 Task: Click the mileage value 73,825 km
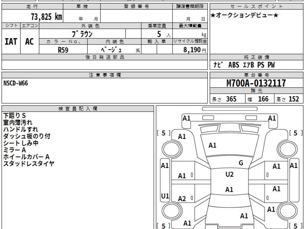coord(47,17)
